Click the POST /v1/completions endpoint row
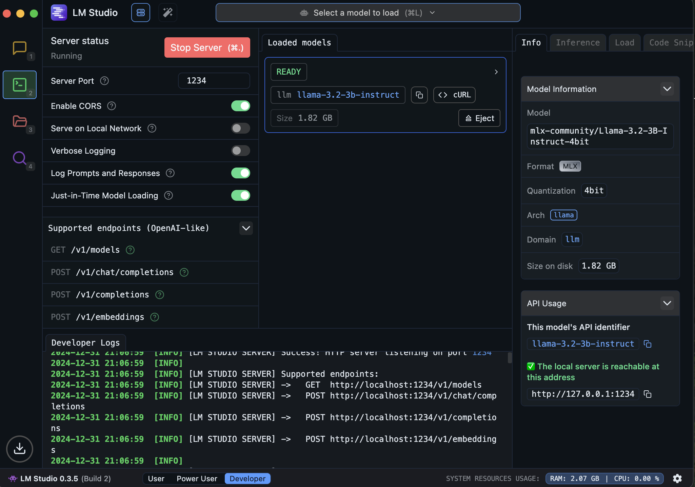695x487 pixels. pos(151,295)
